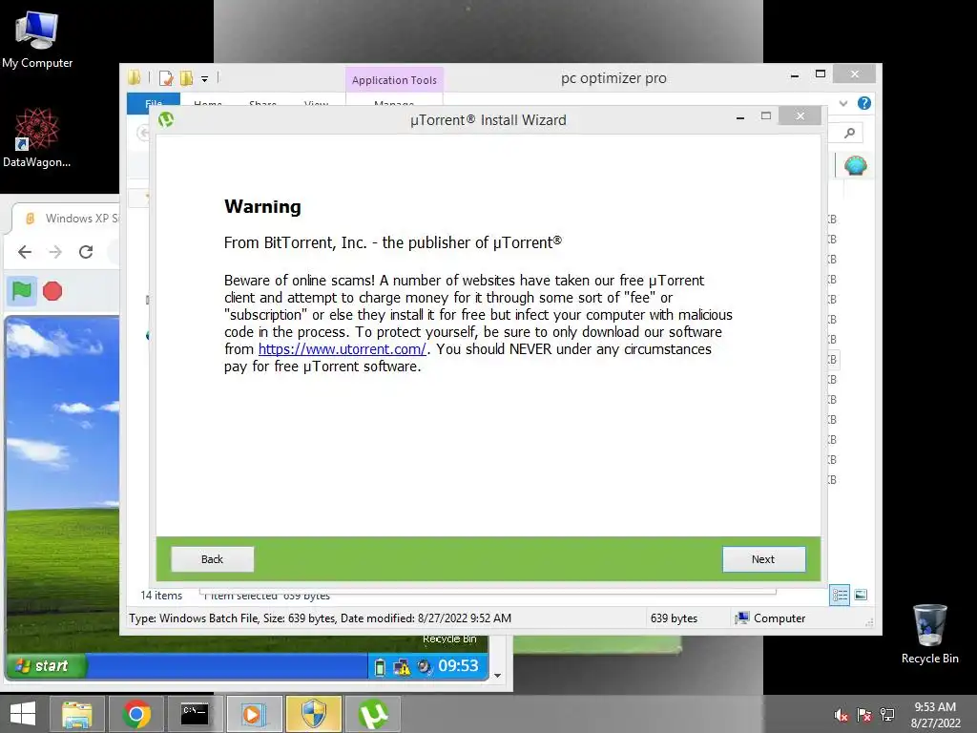Click the folder icon in Explorer title bar

click(x=134, y=78)
